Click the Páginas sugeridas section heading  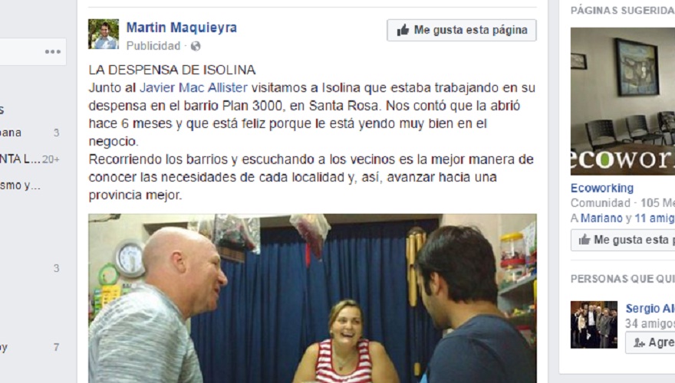tap(623, 10)
